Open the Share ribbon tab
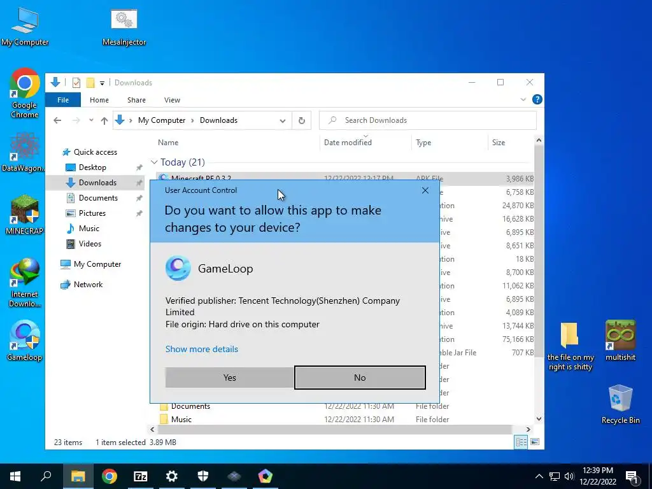Viewport: 652px width, 489px height. 136,100
